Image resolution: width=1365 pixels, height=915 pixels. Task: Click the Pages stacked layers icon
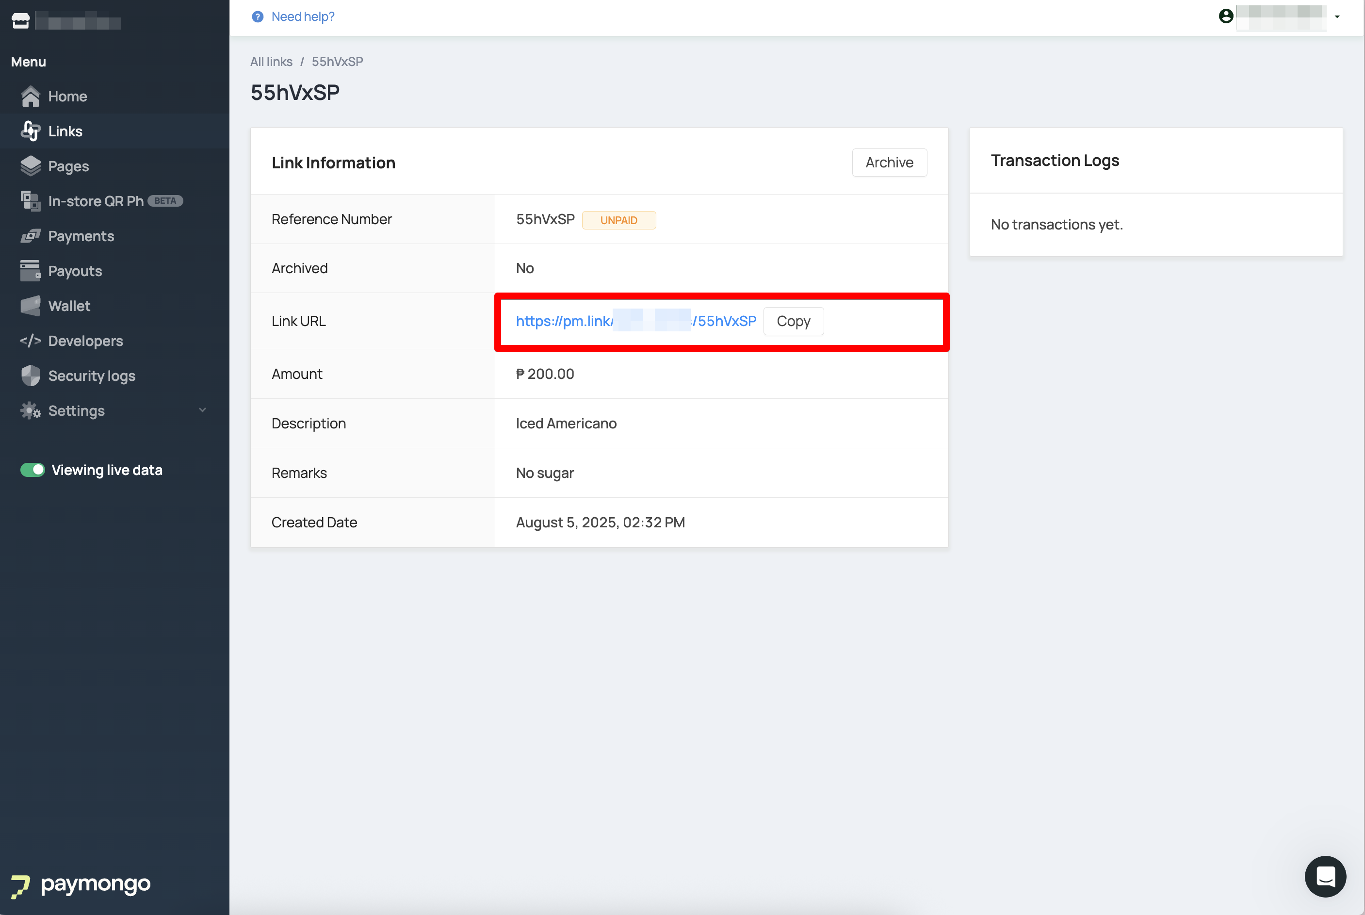pos(31,166)
